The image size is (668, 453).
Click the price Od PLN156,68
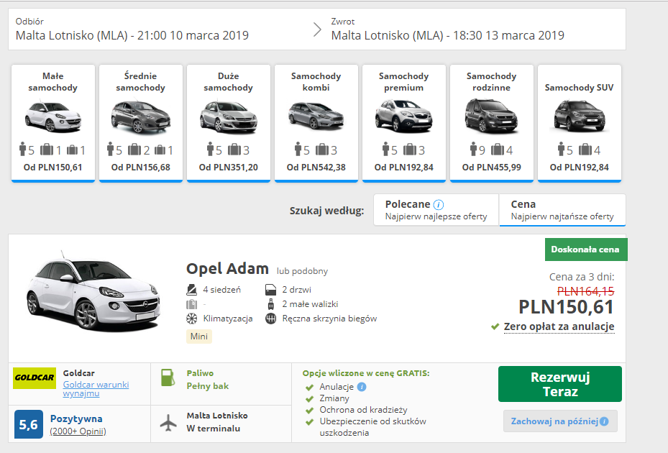[x=141, y=168]
